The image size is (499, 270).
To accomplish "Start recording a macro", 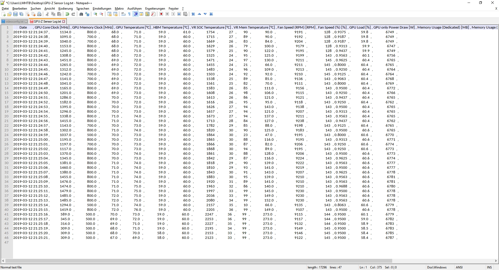I will [161, 14].
